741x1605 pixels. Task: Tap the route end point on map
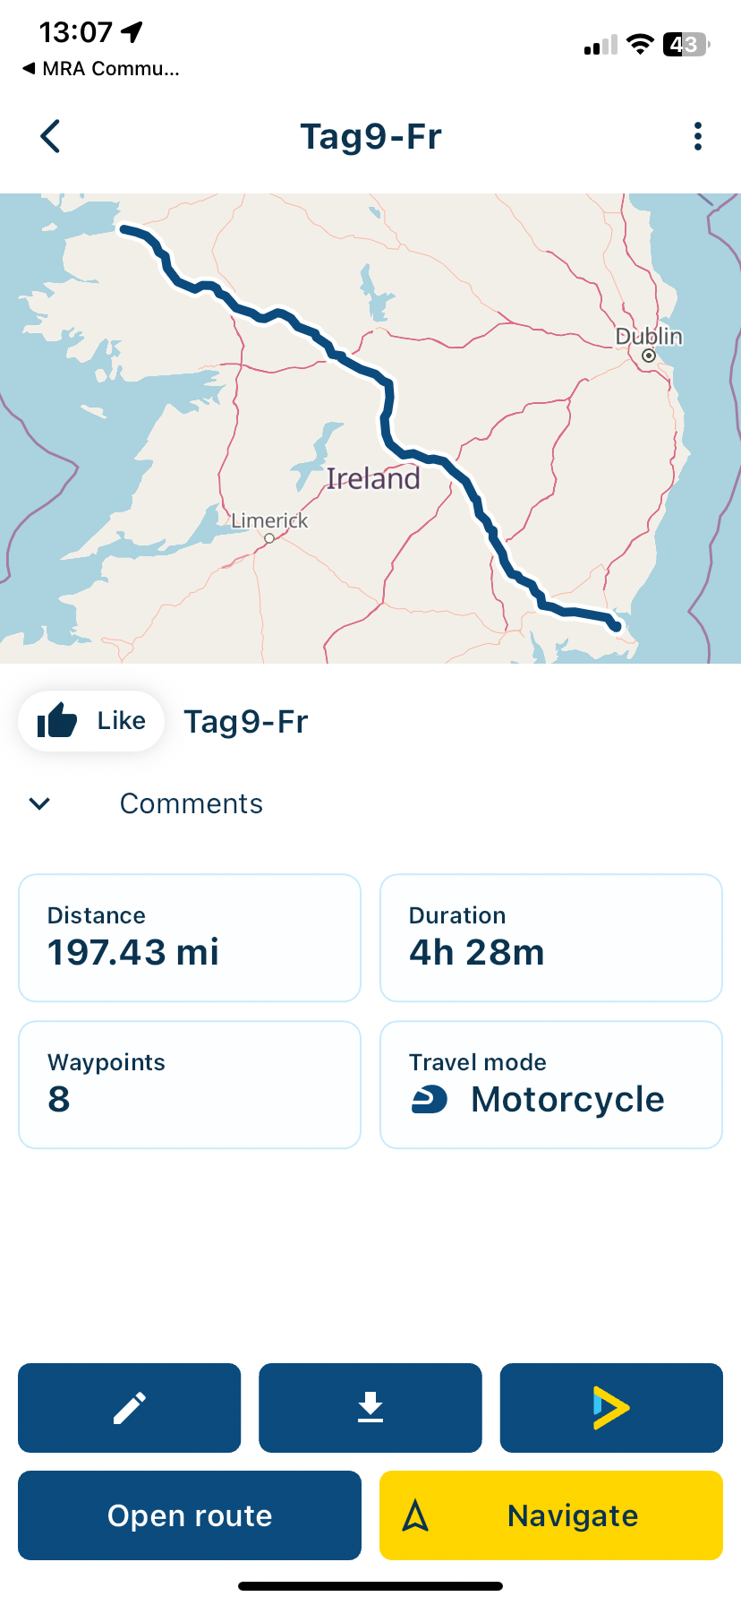click(616, 626)
